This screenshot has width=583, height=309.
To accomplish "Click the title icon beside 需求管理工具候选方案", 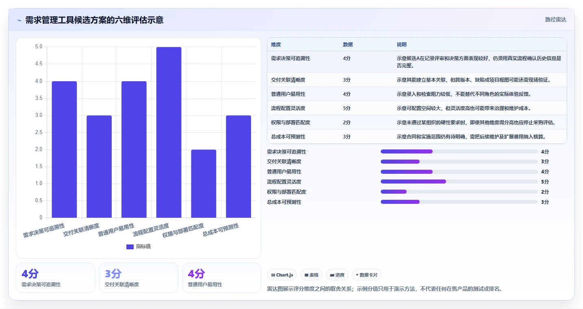I will (x=20, y=20).
